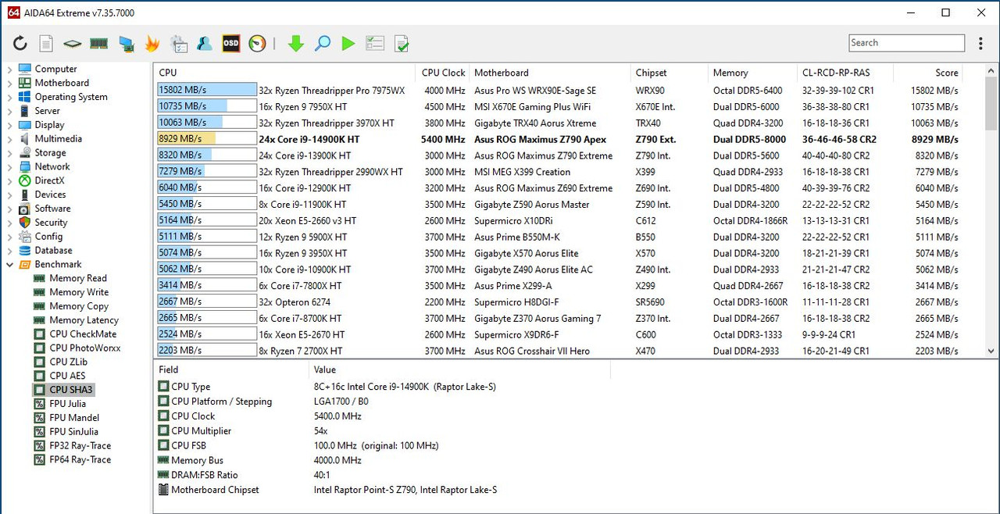Select the CPU SHA3 benchmark
Viewport: 1000px width, 514px height.
(71, 390)
